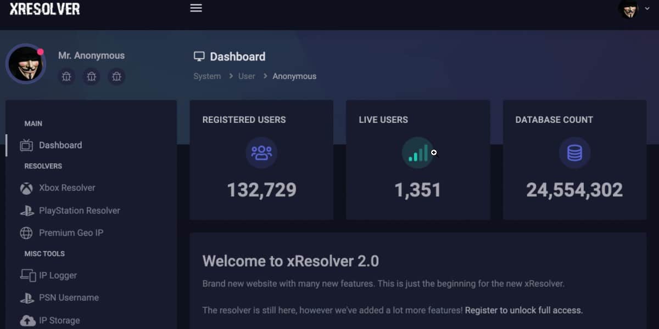Open IP Storage
The width and height of the screenshot is (659, 329).
point(59,320)
